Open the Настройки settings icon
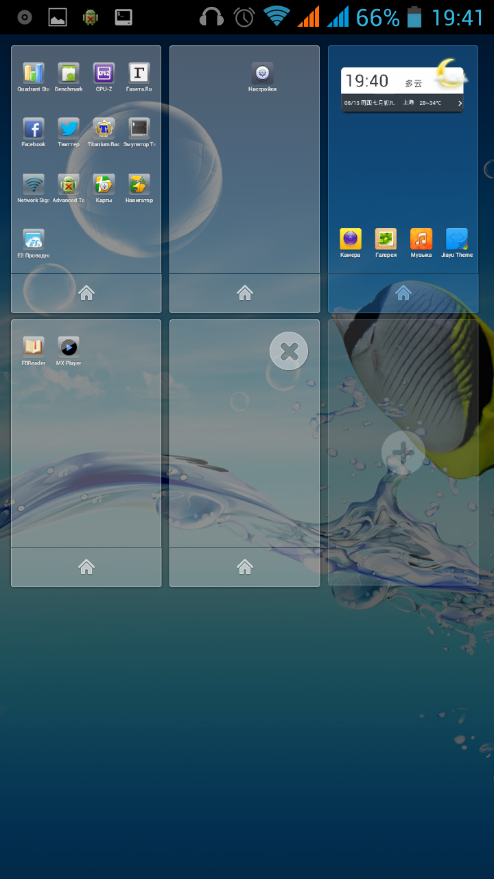494x879 pixels. 263,73
